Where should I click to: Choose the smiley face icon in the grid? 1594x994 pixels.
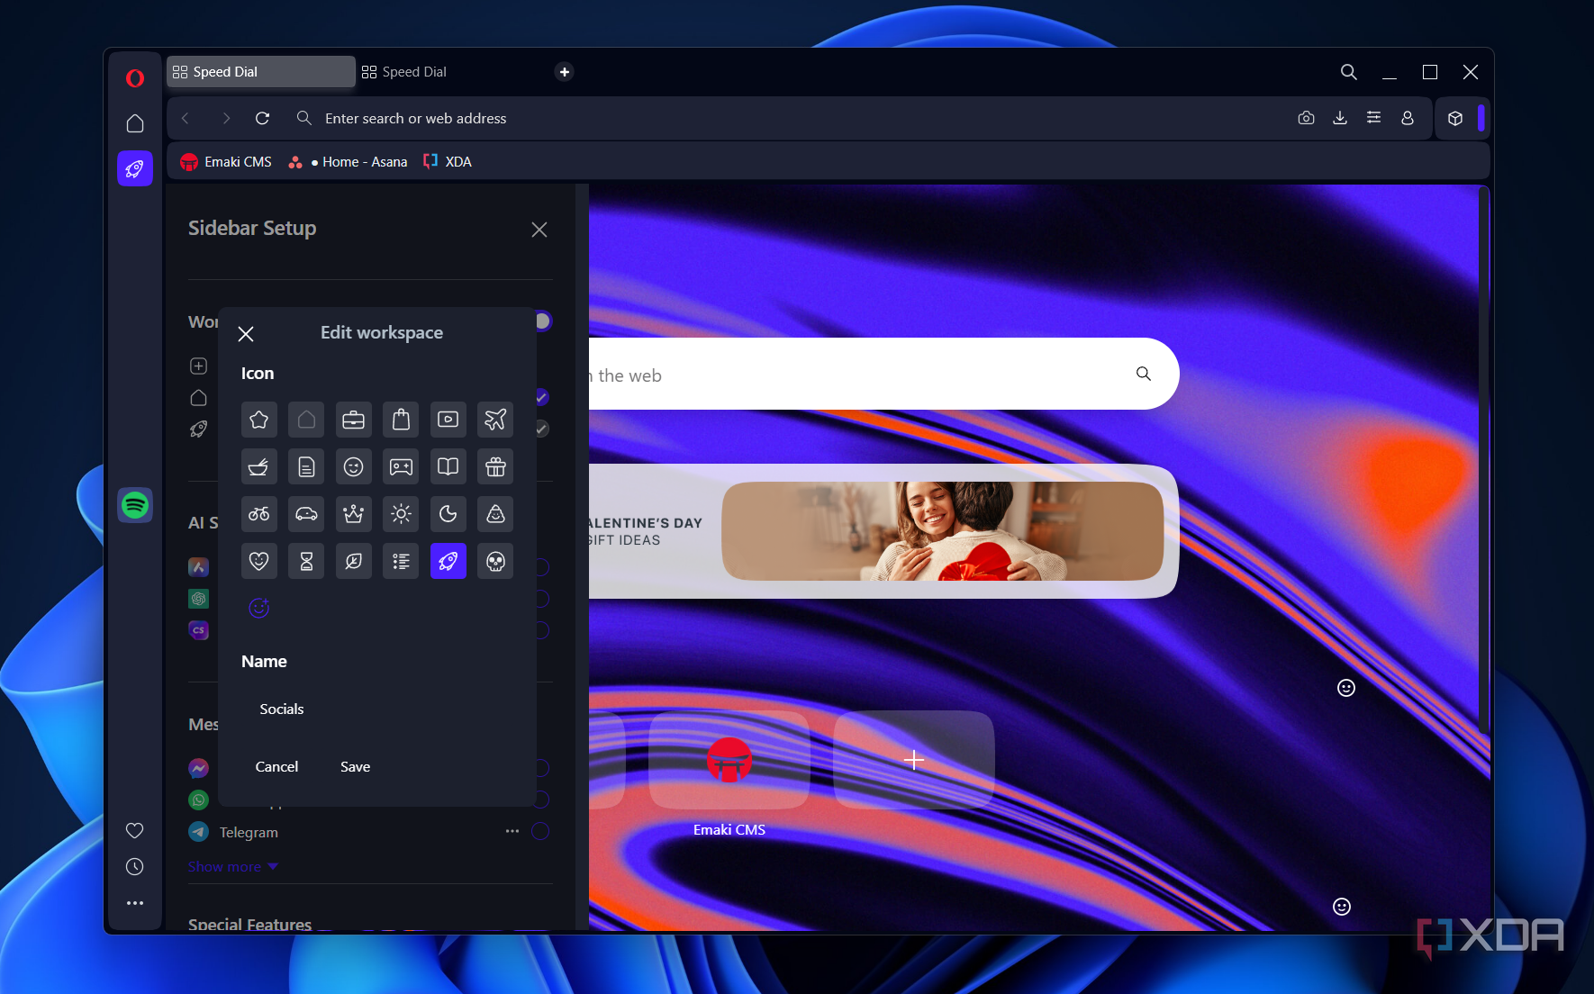coord(354,466)
